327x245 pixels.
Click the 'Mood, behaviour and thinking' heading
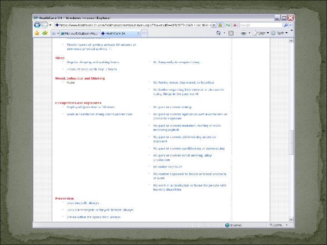pos(80,78)
